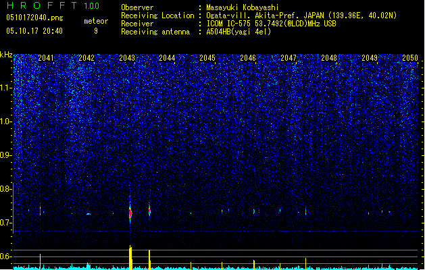Click time marker 2043
This screenshot has width=425, height=270.
(127, 58)
